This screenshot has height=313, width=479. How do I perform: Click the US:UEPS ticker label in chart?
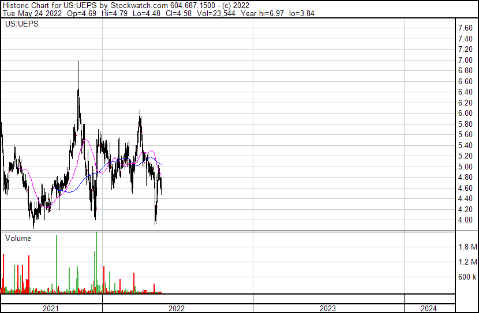click(22, 24)
